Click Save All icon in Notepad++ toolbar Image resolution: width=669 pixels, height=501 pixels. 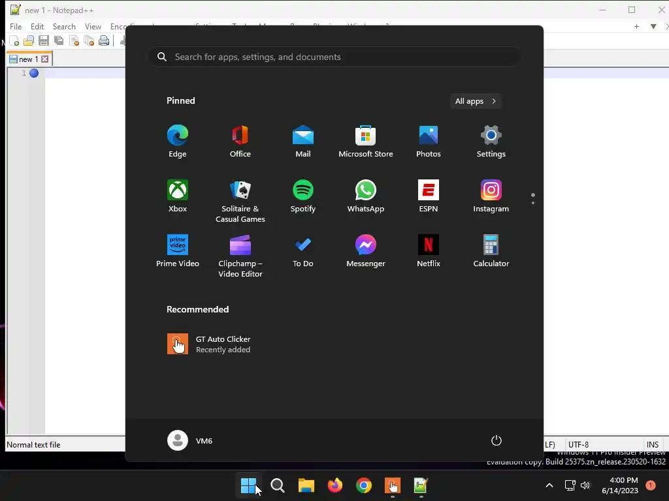click(x=59, y=40)
